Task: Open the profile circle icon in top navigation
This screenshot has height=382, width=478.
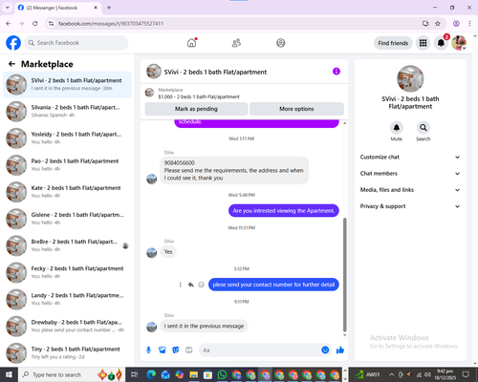Action: point(281,43)
